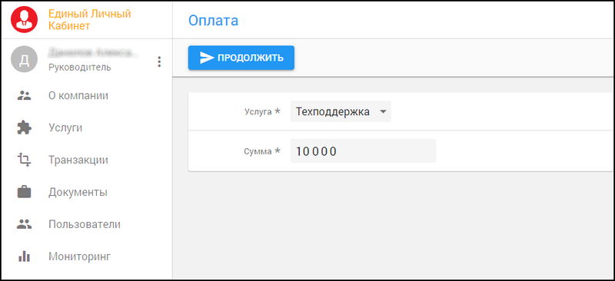Open the three-dot user options menu

tap(159, 61)
